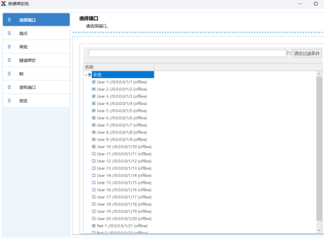Image resolution: width=324 pixels, height=238 pixels.
Task: Go to the 端点 step
Action: pos(36,33)
